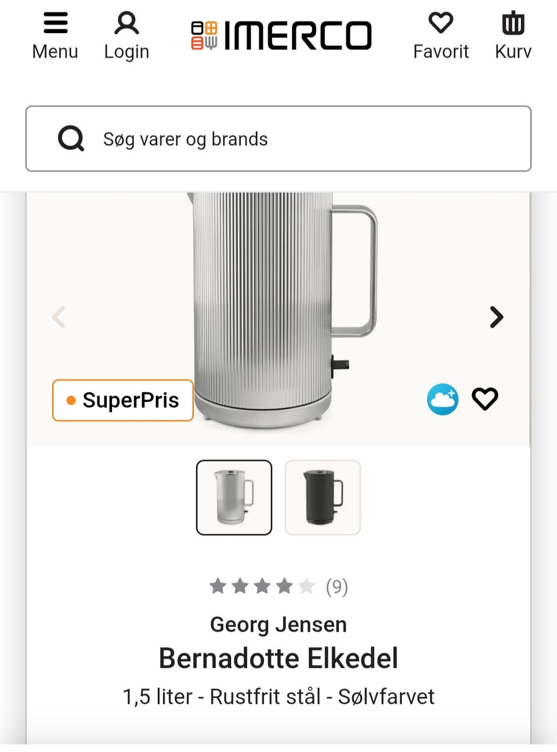Image resolution: width=557 pixels, height=752 pixels.
Task: Toggle favorite heart on the kettle image
Action: 484,399
